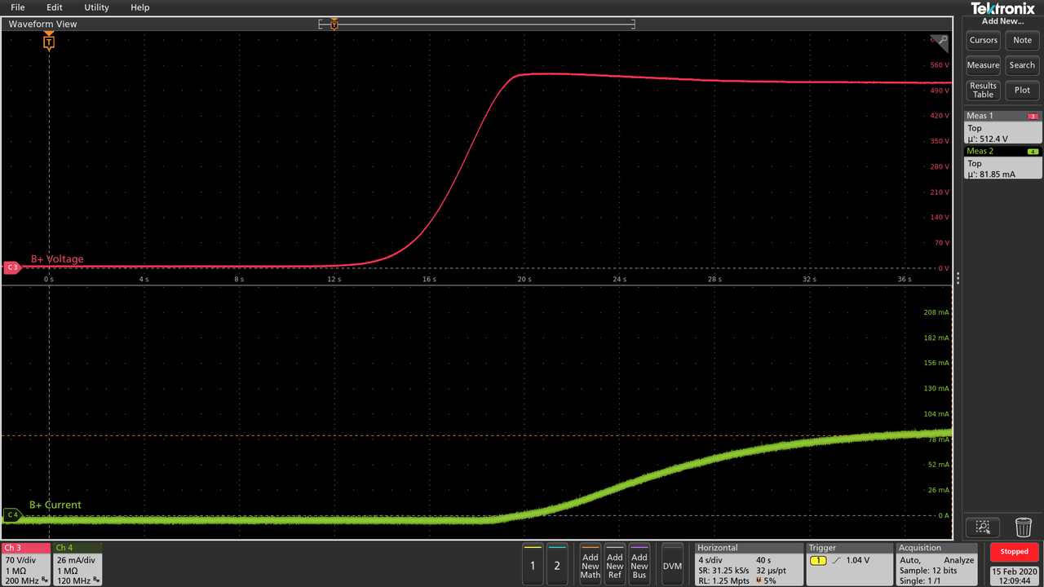Open the Trigger settings badge
1044x587 pixels.
tap(849, 563)
